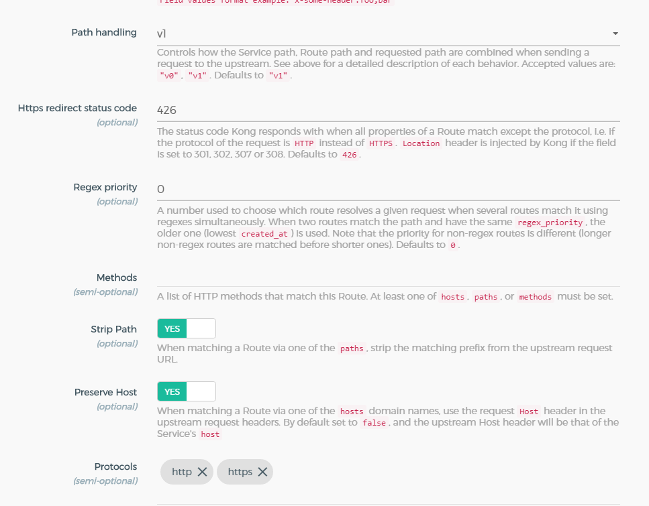The image size is (649, 506).
Task: Click the Strip Path label
Action: pos(113,329)
